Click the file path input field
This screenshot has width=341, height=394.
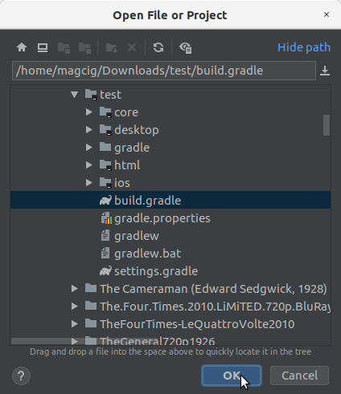tap(164, 71)
